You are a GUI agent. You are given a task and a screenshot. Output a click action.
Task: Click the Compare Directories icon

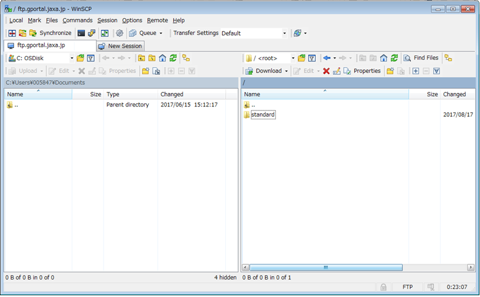coord(12,33)
